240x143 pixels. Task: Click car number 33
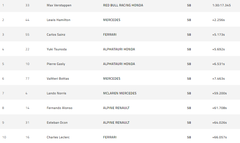27,5
